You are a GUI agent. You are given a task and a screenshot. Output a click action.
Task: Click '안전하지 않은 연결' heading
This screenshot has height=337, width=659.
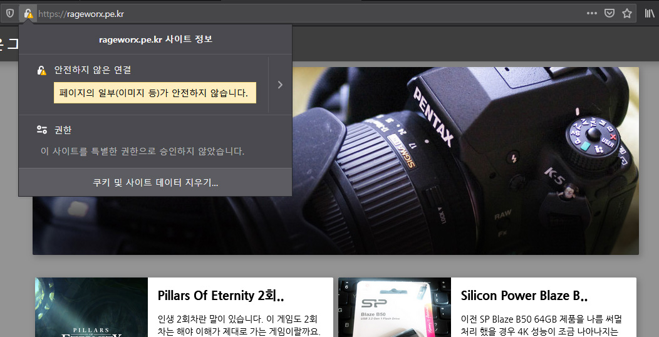(x=93, y=70)
